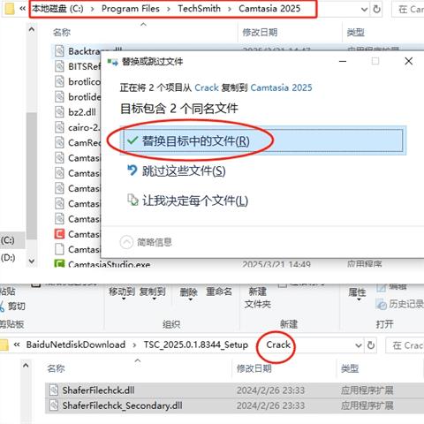Expand the 简略信息 details toggle in the dialog
The image size is (424, 424).
pos(126,242)
